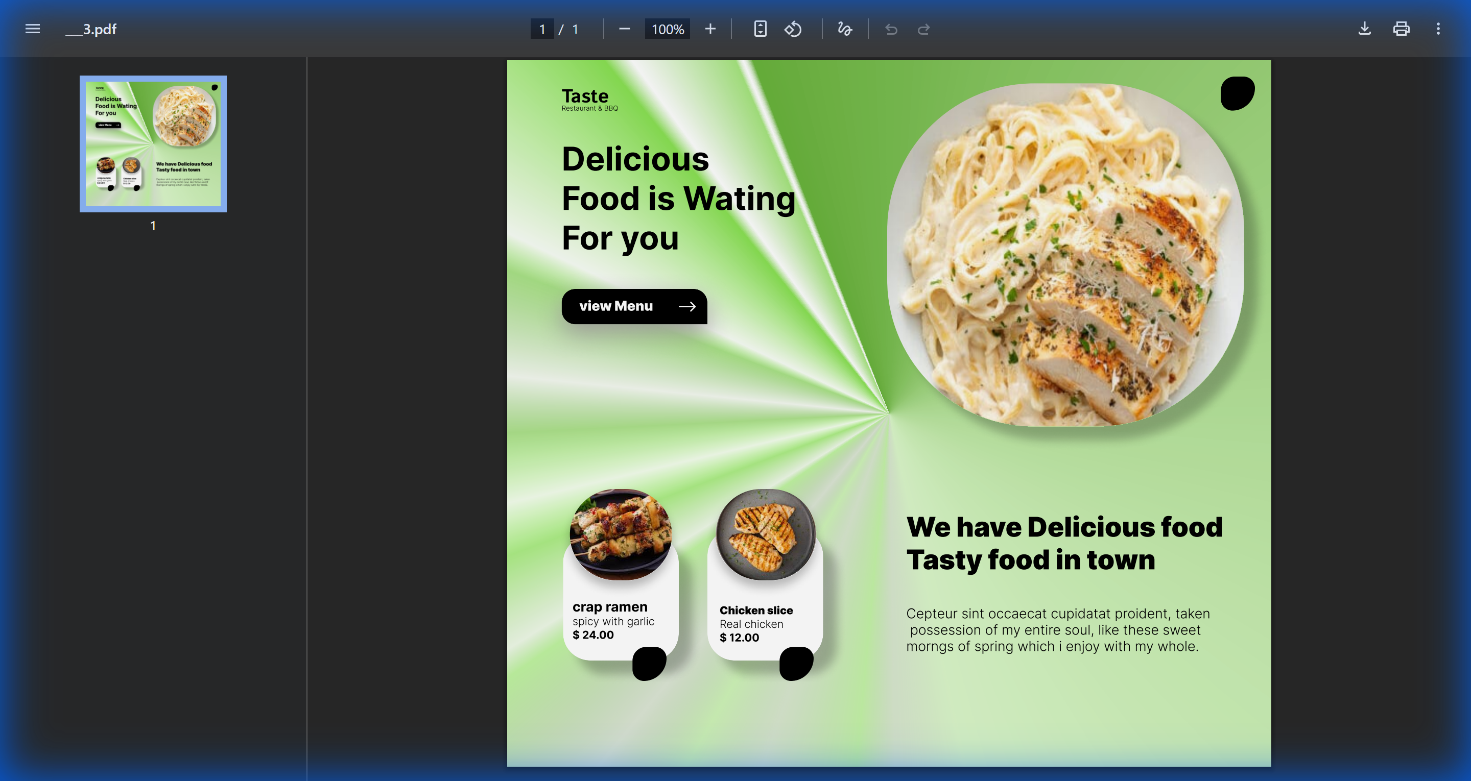Click the fit to page icon
1471x781 pixels.
click(x=760, y=29)
